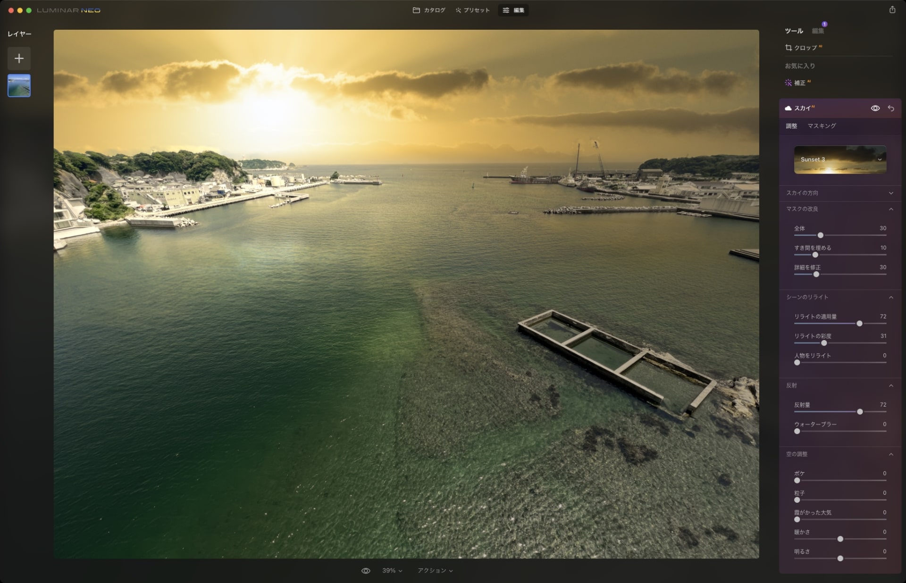The image size is (906, 583).
Task: Click the Favorites (お気に入り) label
Action: [x=800, y=66]
